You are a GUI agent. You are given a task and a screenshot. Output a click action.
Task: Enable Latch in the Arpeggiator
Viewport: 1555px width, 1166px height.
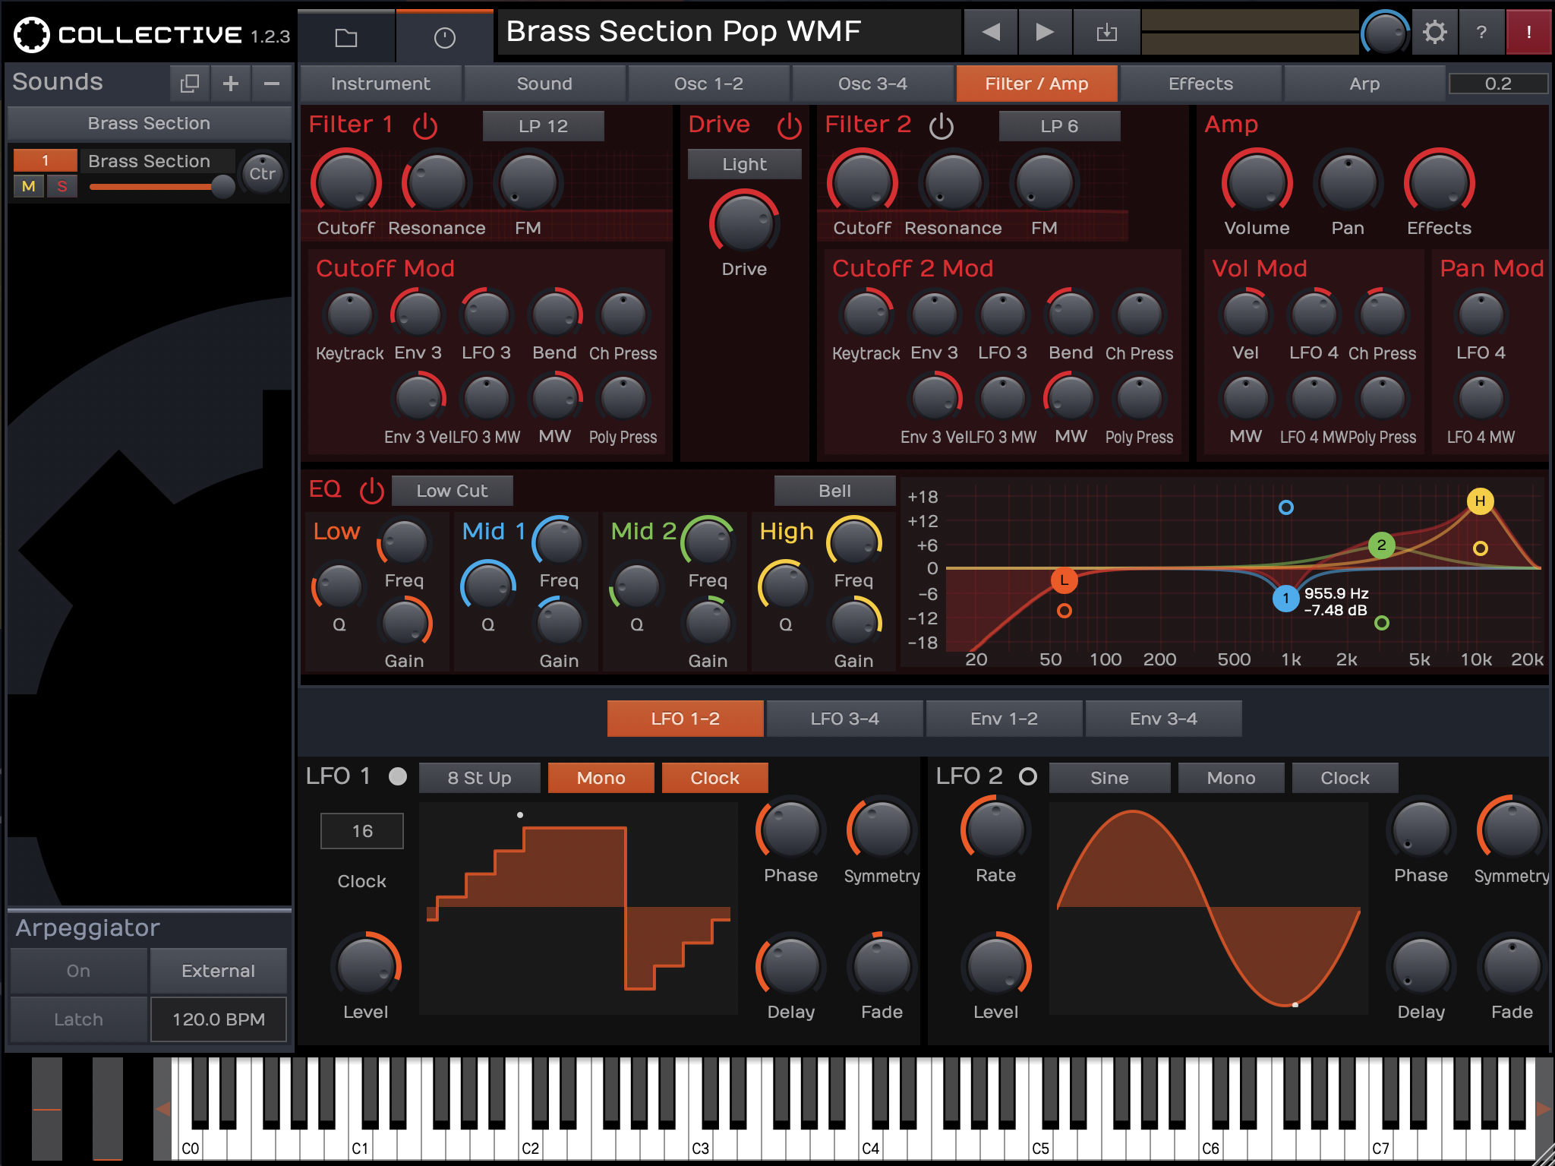click(77, 1019)
